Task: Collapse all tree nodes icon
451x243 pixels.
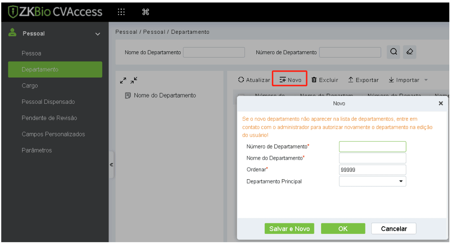Action: click(x=134, y=80)
